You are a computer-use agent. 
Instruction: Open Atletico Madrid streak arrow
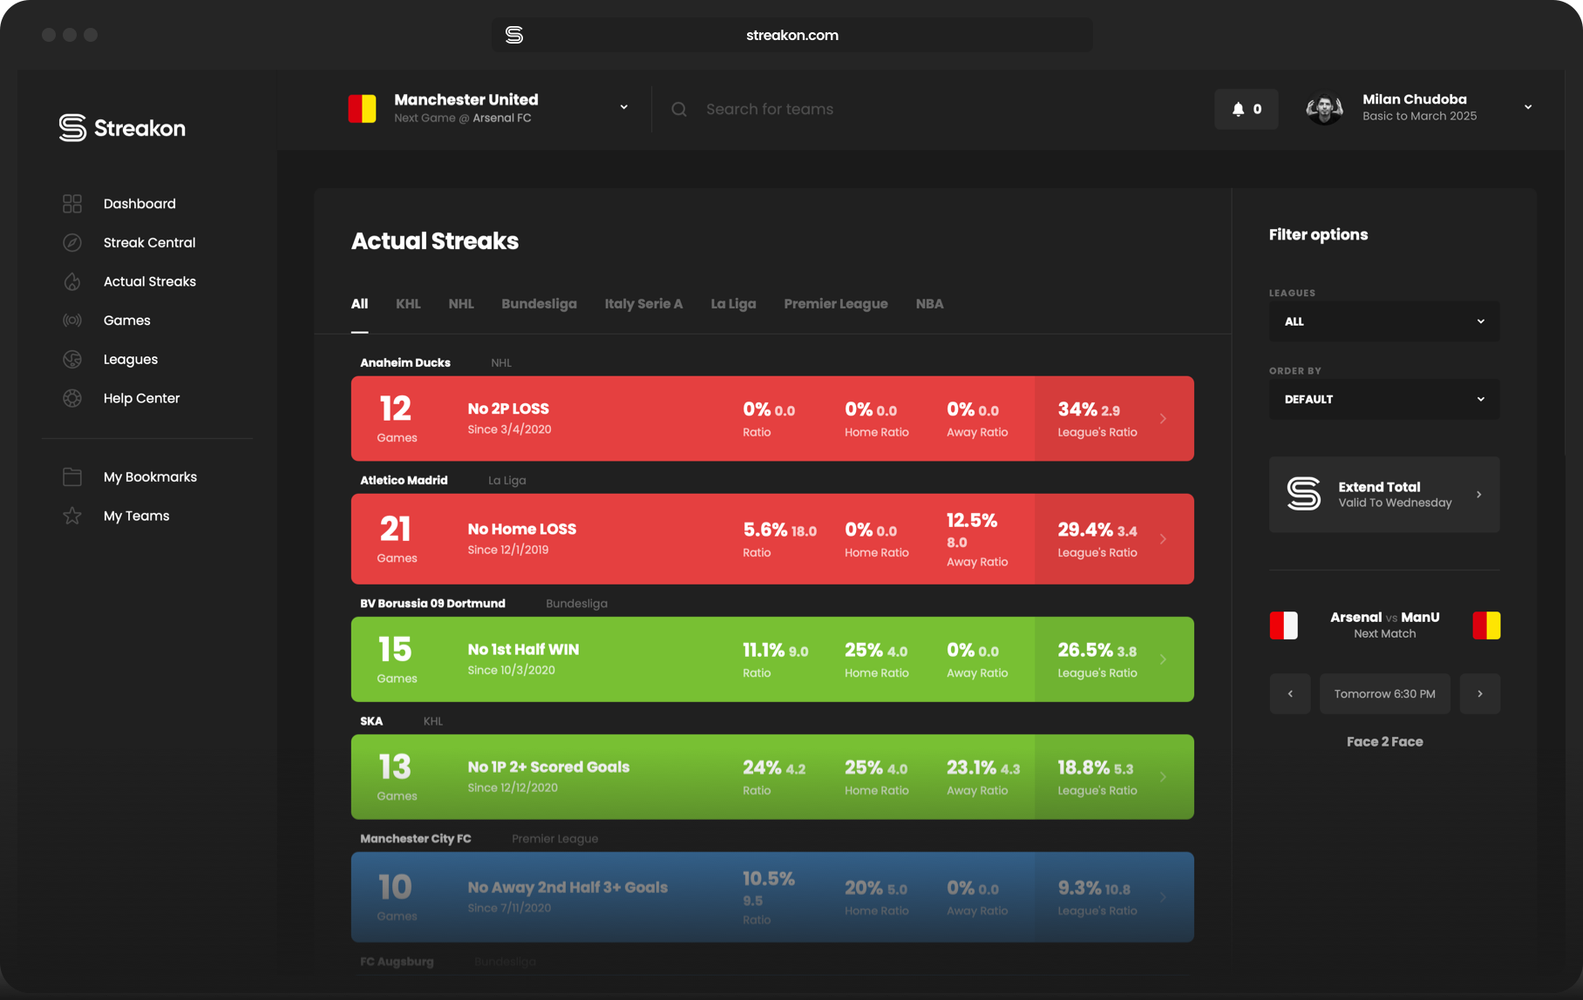pyautogui.click(x=1163, y=539)
